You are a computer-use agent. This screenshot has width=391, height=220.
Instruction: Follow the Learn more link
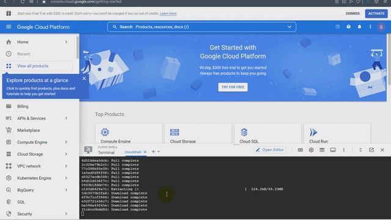[168, 13]
